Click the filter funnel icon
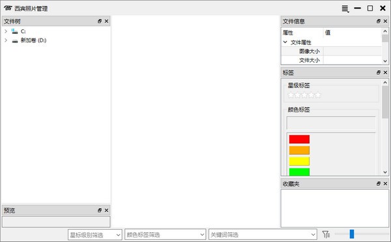 click(326, 234)
